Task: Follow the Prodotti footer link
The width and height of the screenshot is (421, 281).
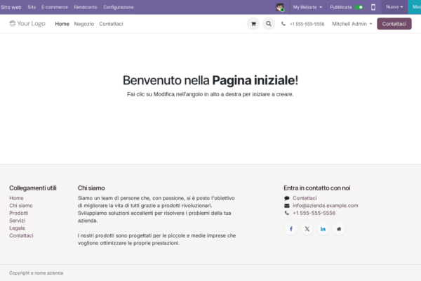Action: (19, 213)
